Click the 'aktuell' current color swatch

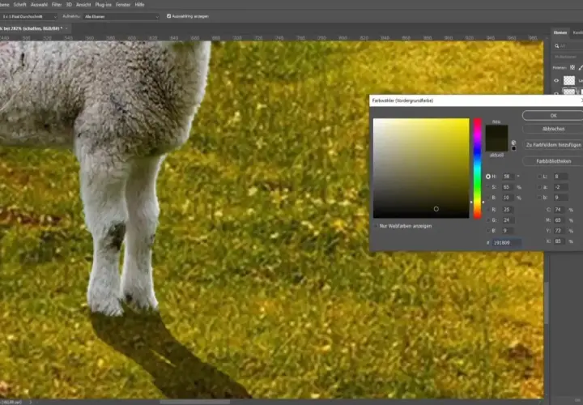click(496, 145)
